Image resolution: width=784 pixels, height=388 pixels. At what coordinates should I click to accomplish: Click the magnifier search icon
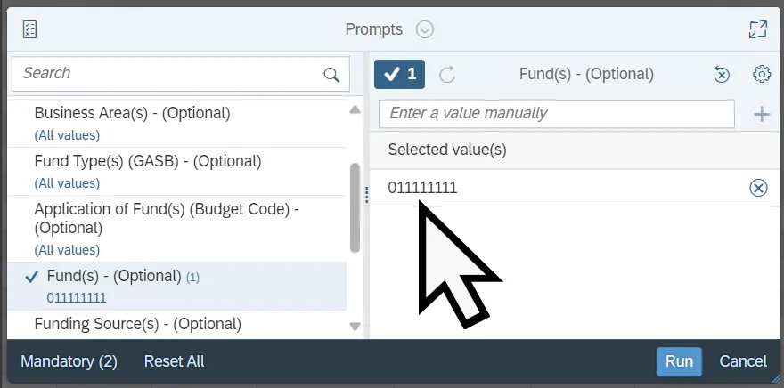point(331,75)
